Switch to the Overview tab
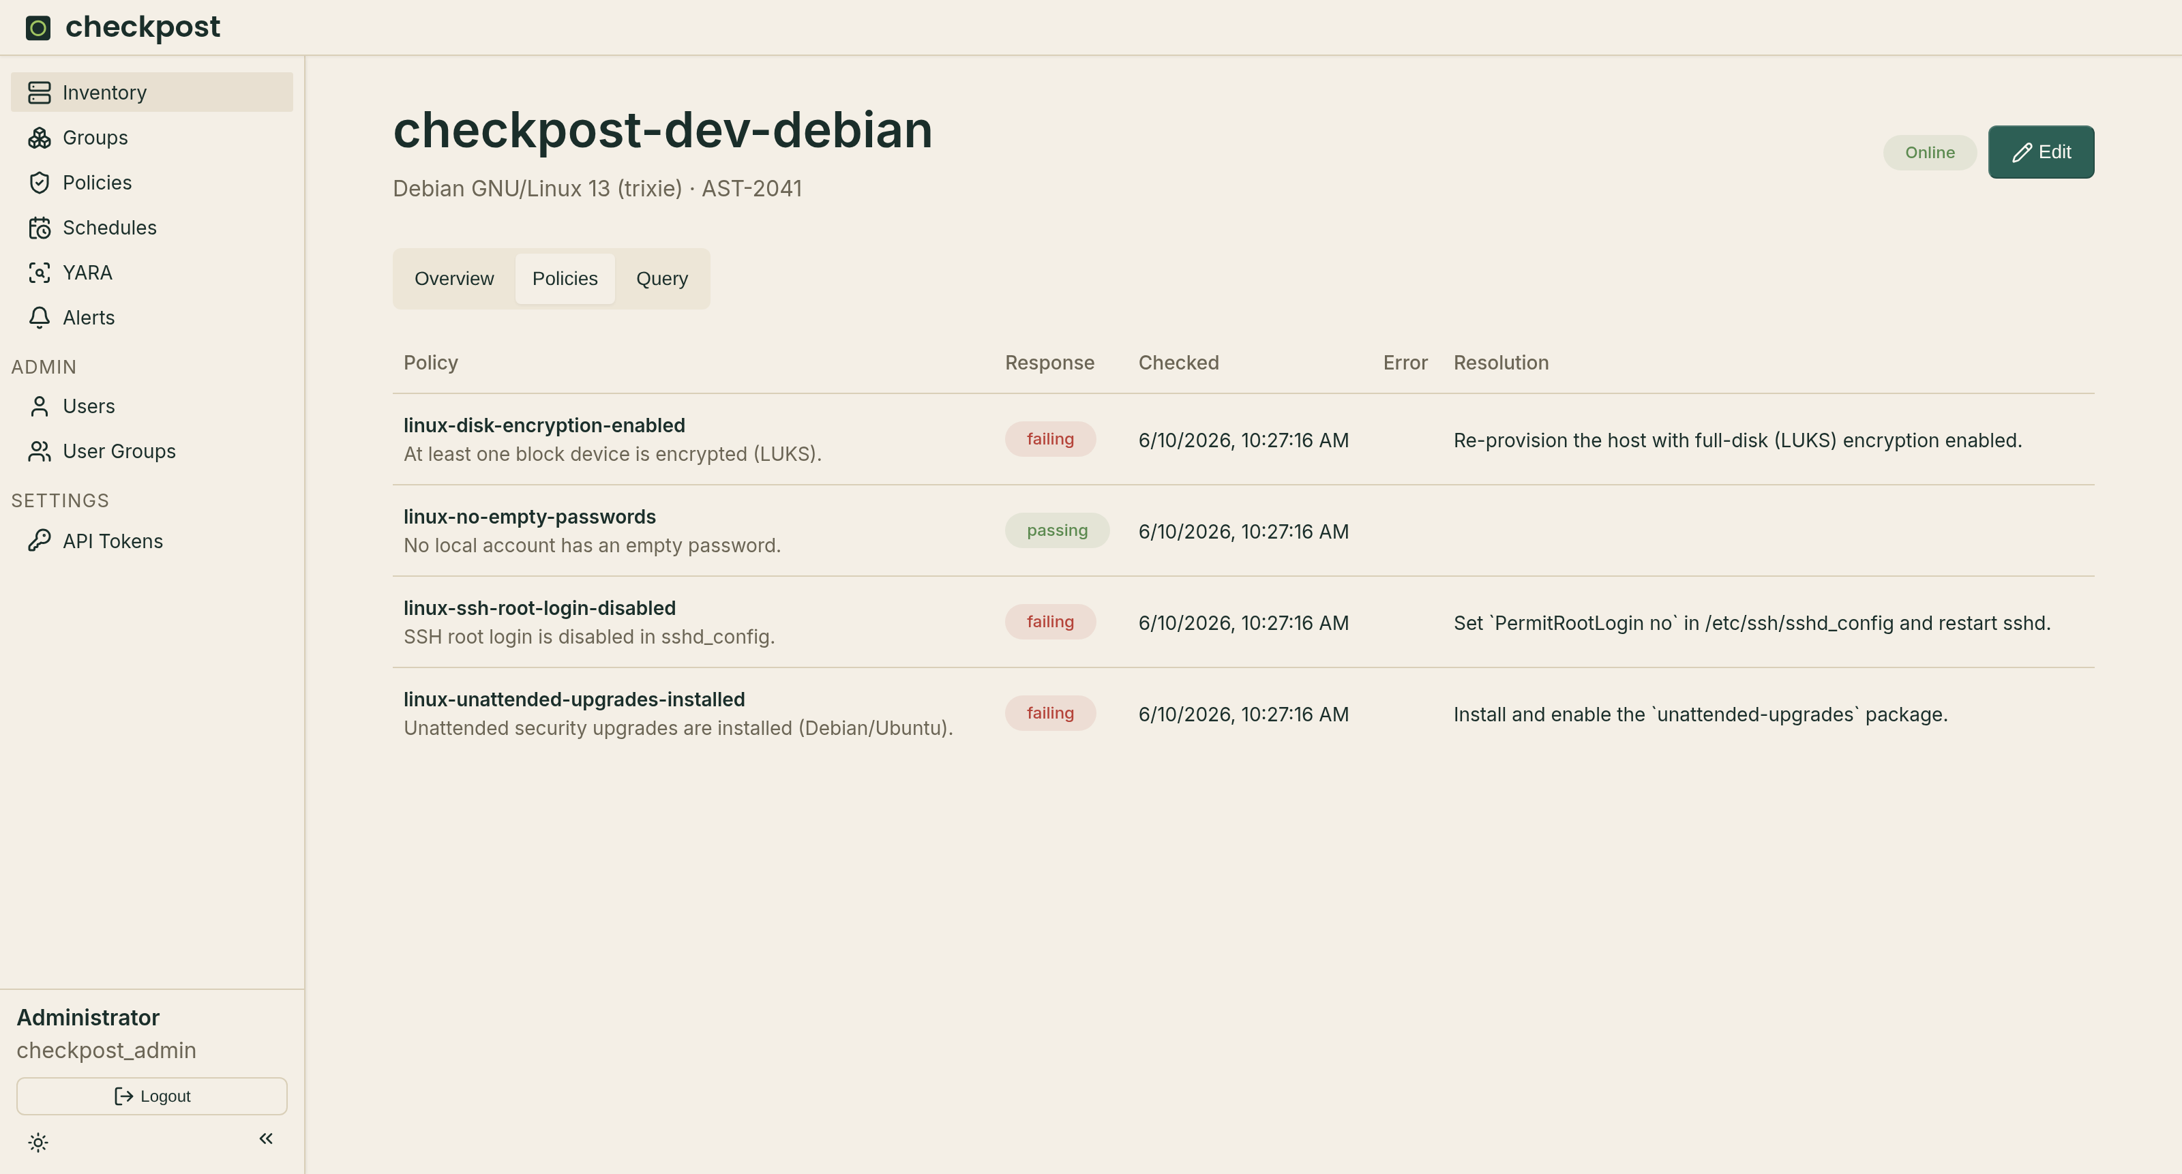 click(x=454, y=279)
